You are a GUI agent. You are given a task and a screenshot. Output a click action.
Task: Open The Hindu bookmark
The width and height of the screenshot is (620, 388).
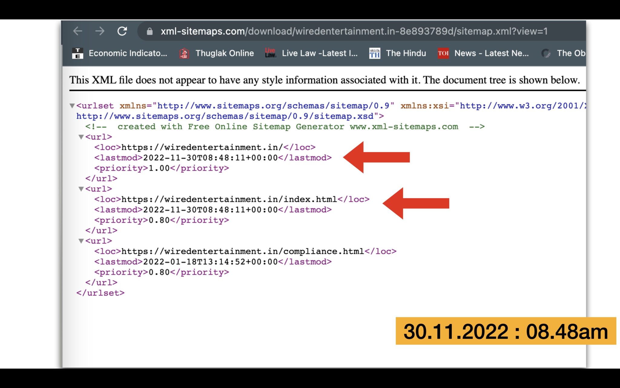click(x=406, y=53)
